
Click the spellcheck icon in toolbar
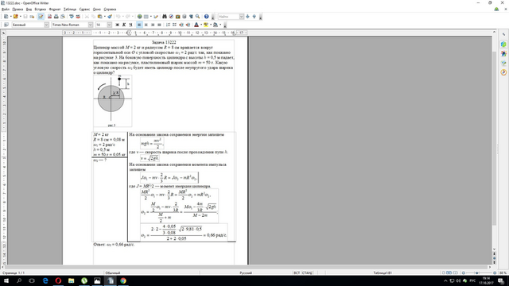[71, 17]
